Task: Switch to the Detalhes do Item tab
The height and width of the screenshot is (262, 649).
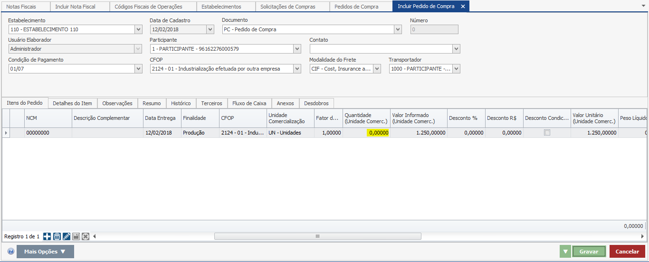Action: tap(72, 103)
